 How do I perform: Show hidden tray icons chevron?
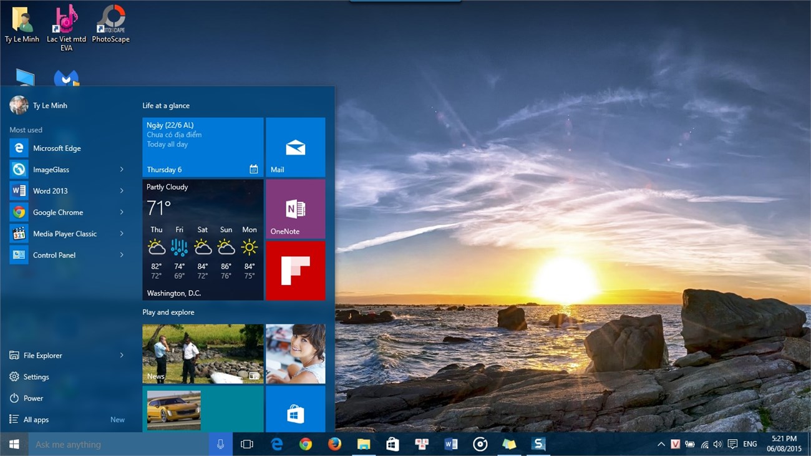(x=661, y=444)
